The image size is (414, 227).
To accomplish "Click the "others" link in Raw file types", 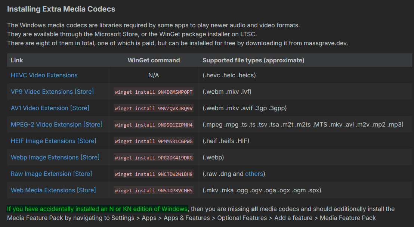I will 254,174.
